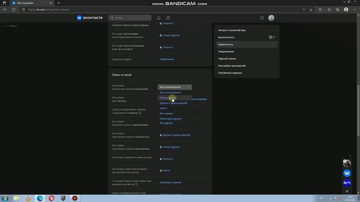Open 'Аккаунт и внешний вид' settings section
The width and height of the screenshot is (360, 202).
246,30
